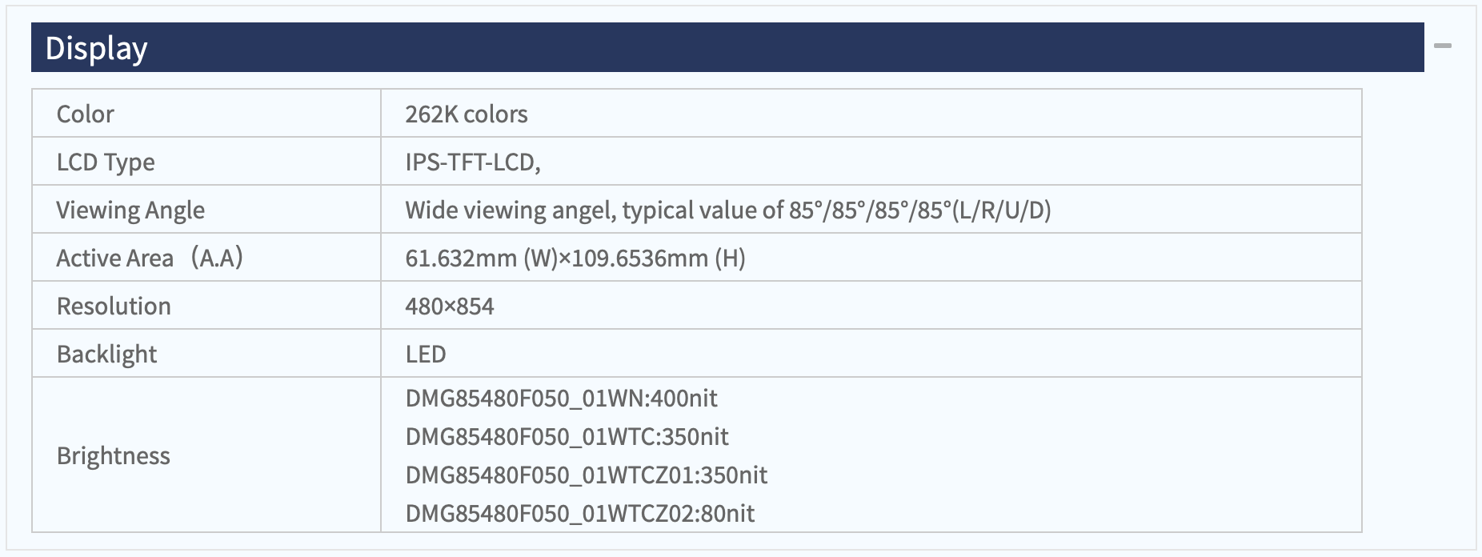Select the Active Area (A.A) label
Image resolution: width=1482 pixels, height=557 pixels.
[150, 258]
